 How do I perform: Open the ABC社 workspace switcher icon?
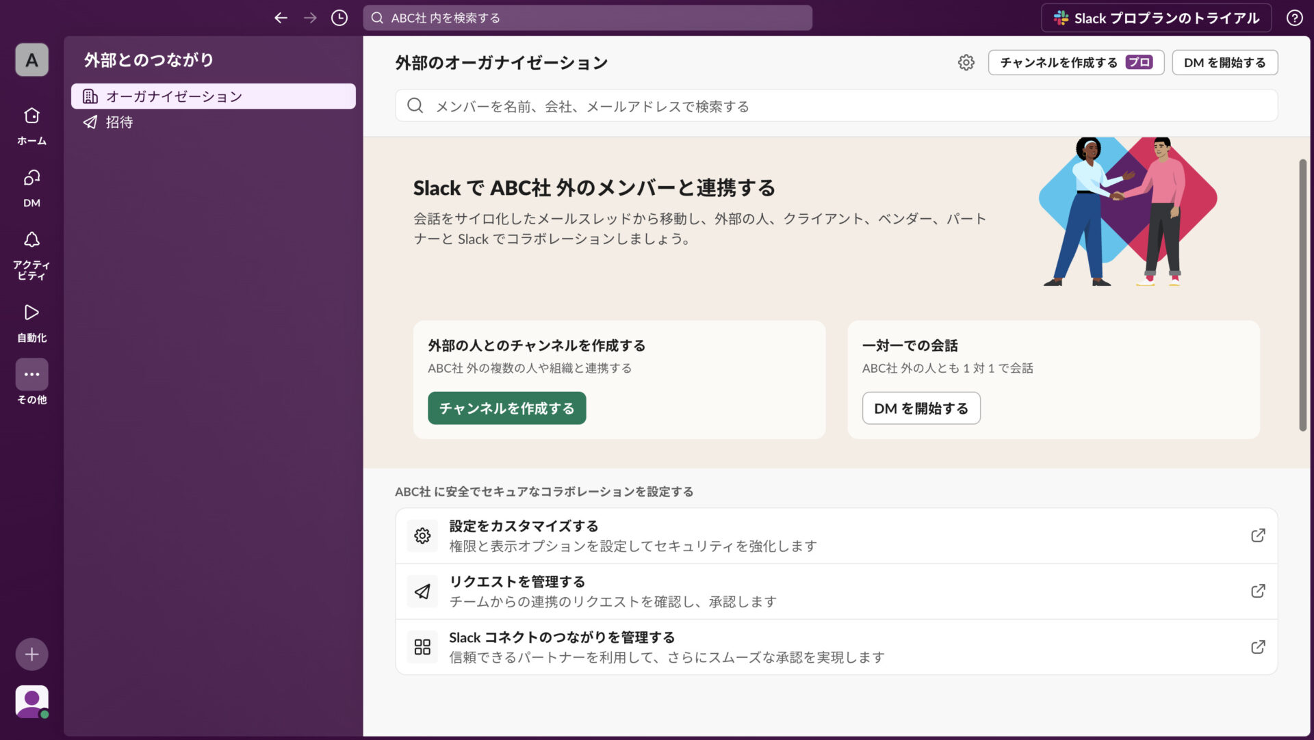click(31, 60)
